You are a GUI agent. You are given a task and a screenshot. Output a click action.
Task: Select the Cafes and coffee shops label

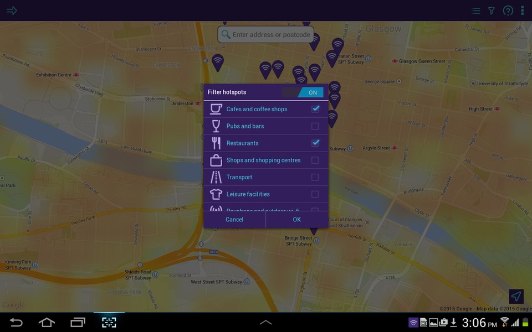pyautogui.click(x=257, y=109)
